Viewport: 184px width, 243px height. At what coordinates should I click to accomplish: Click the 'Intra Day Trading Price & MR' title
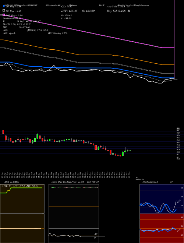[x=68, y=182]
